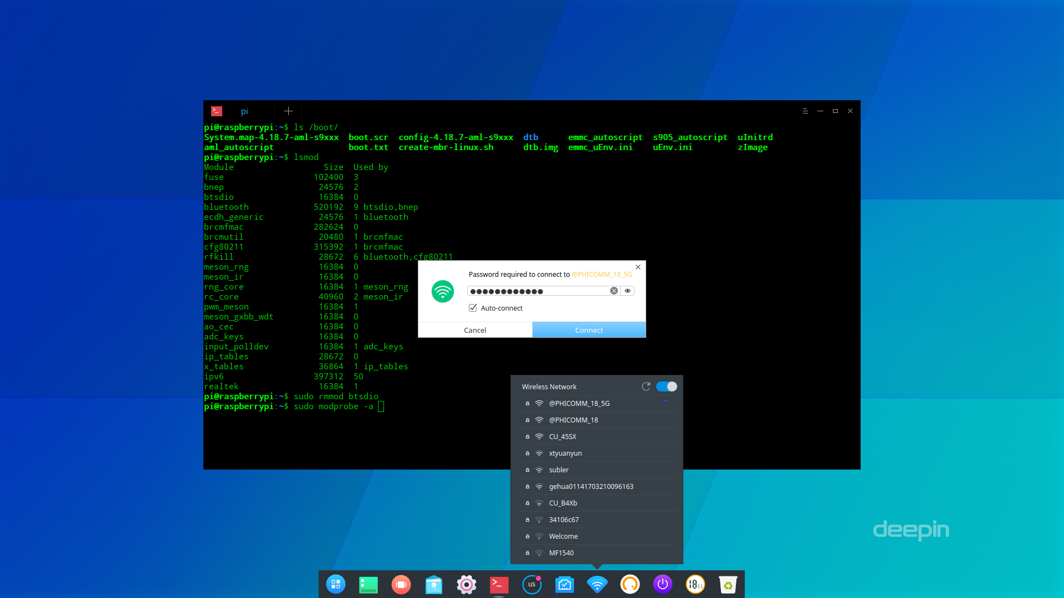1064x598 pixels.
Task: Close the password dialog
Action: [x=638, y=267]
